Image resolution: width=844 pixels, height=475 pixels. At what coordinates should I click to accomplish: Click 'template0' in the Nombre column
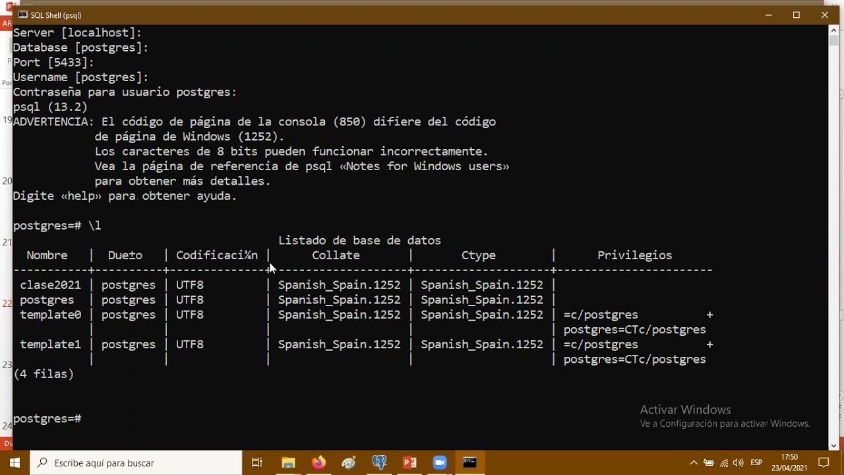point(51,315)
